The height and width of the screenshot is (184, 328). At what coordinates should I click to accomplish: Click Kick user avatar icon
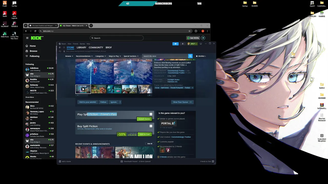click(203, 38)
